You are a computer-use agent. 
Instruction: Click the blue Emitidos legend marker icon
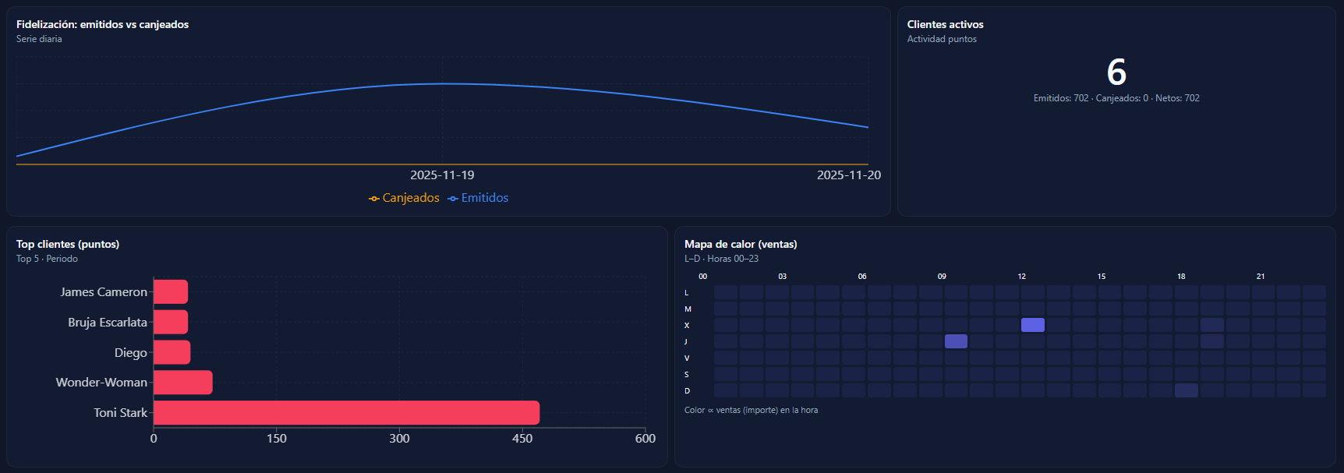[453, 199]
